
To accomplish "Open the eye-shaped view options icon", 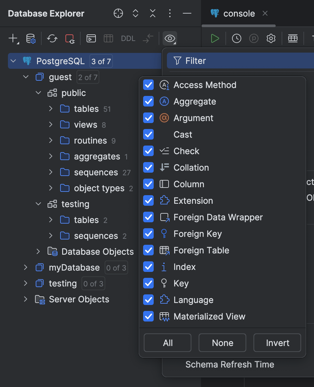I will (x=170, y=38).
